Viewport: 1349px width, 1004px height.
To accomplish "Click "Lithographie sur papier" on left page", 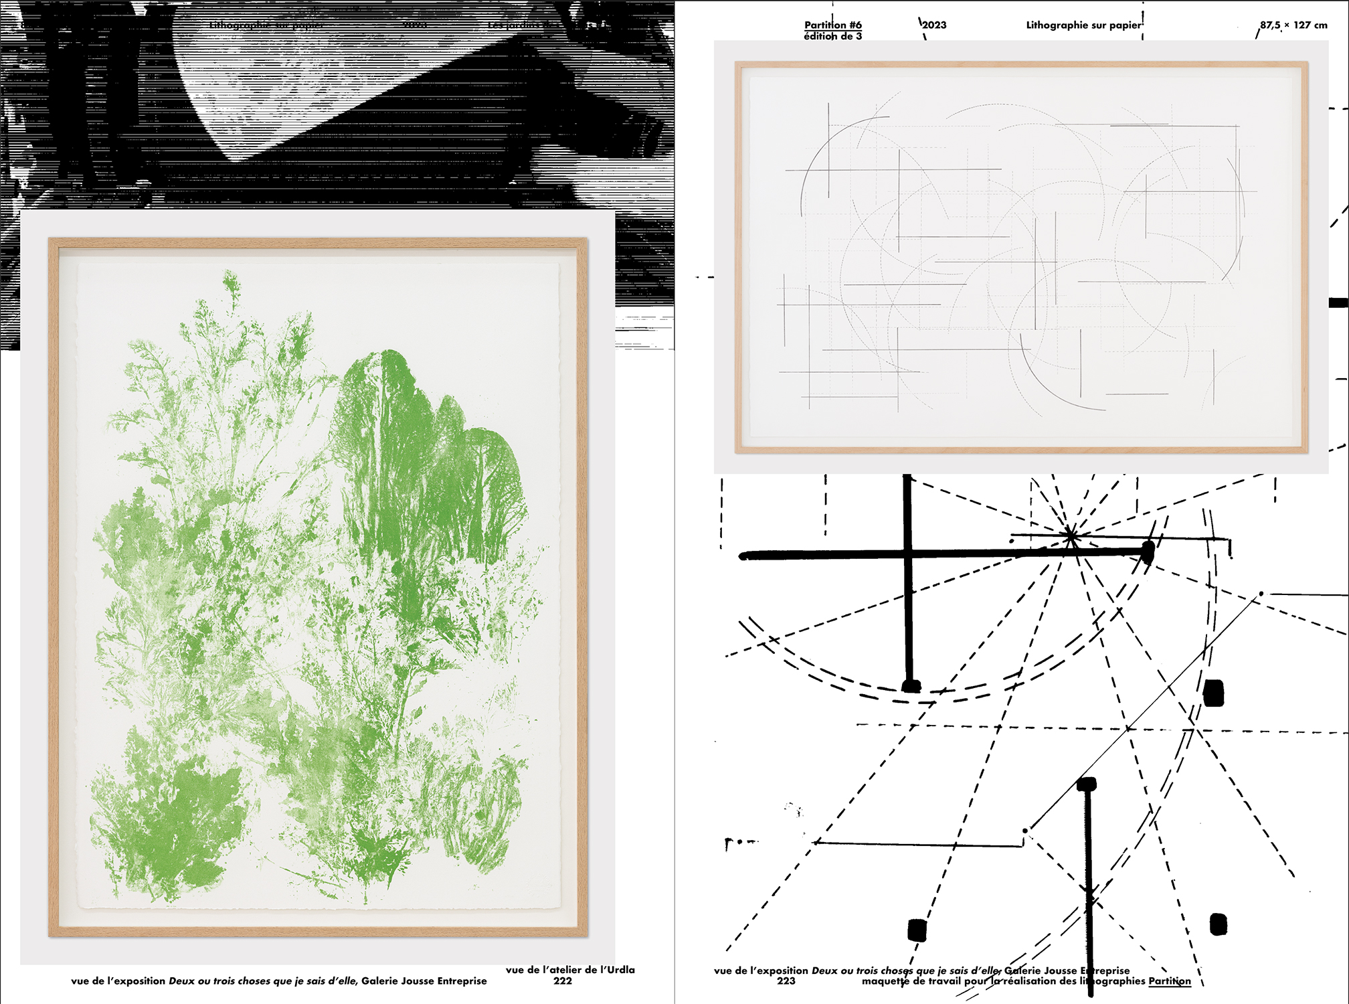I will click(266, 25).
